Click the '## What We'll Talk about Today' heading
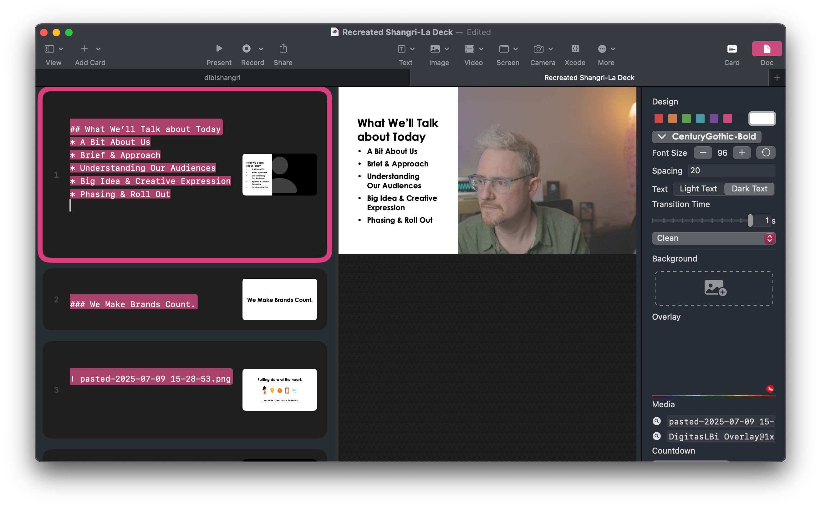This screenshot has width=821, height=508. click(146, 129)
